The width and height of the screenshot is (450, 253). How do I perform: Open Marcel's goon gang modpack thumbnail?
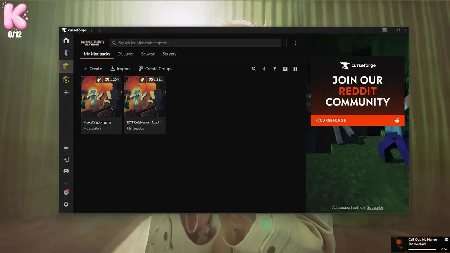[x=101, y=96]
